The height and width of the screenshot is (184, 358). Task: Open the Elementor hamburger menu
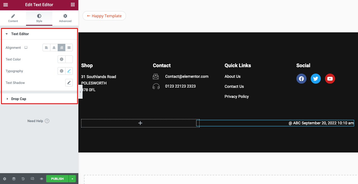pos(5,5)
